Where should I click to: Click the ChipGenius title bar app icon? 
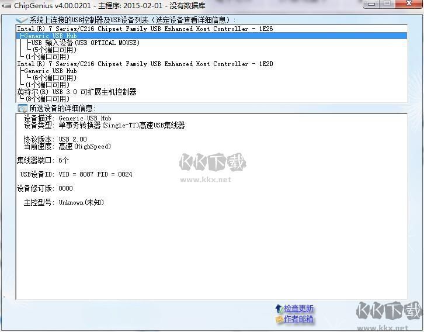pos(6,5)
